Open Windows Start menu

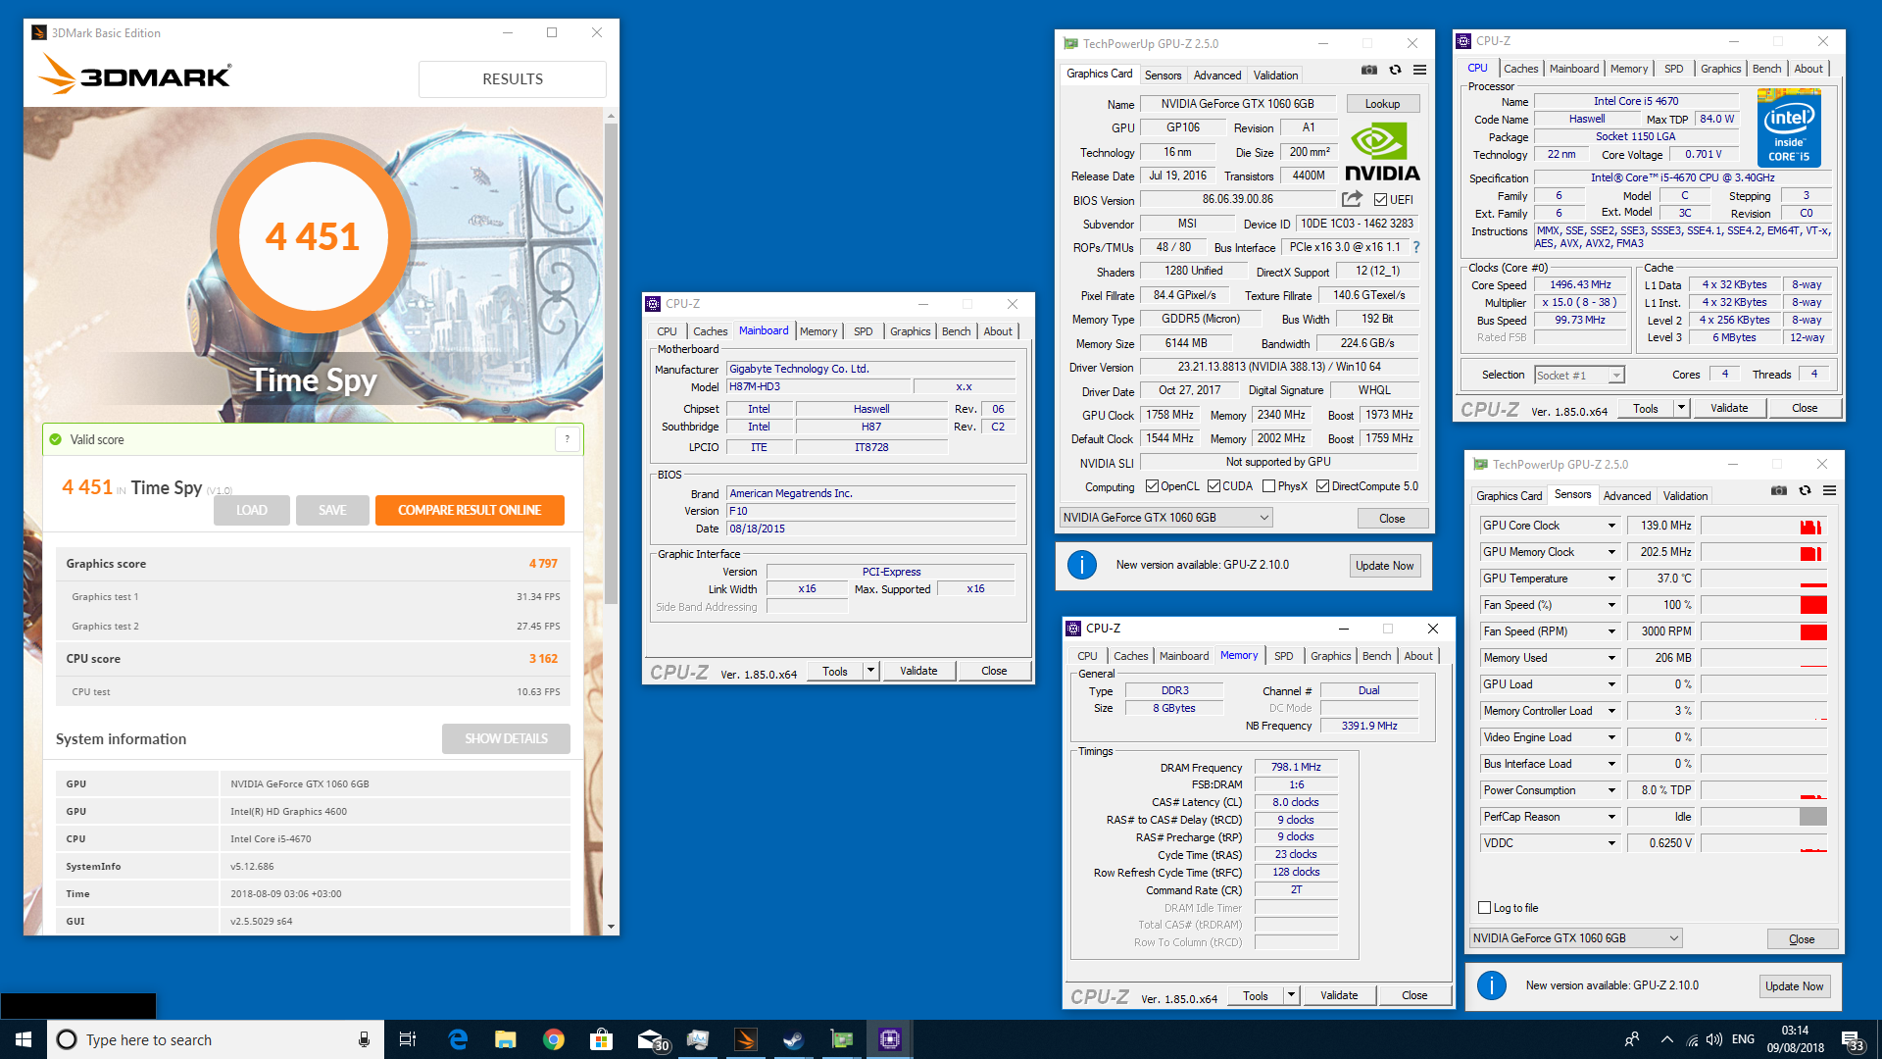24,1039
